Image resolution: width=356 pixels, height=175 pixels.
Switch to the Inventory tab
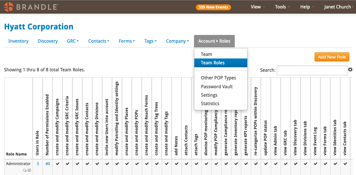[18, 41]
